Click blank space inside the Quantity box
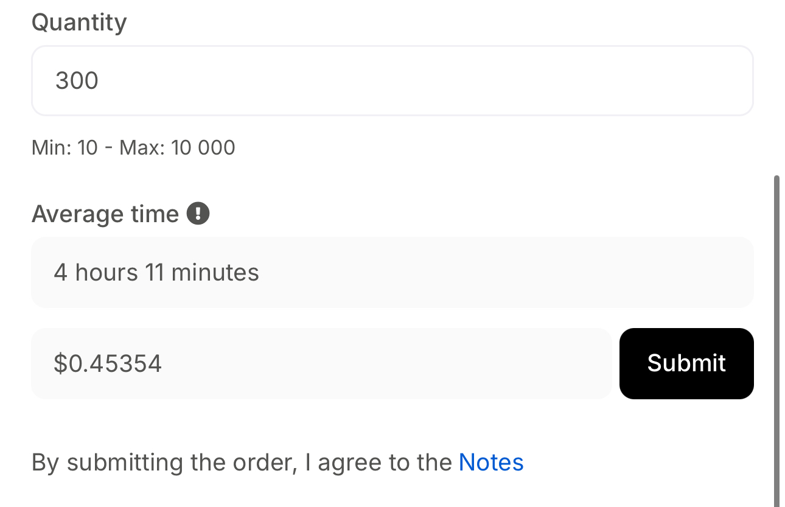This screenshot has width=785, height=507. tap(487, 80)
